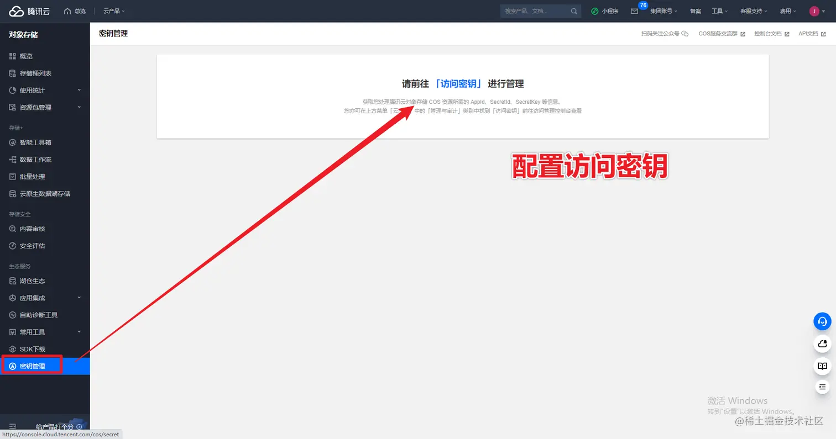
Task: Click the Tencent Cloud logo
Action: (x=29, y=11)
